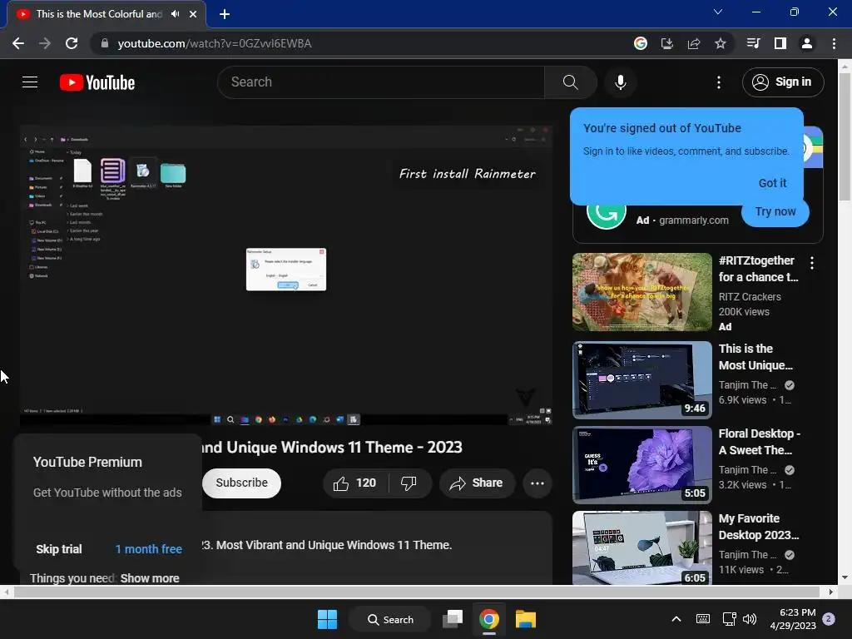The image size is (852, 639).
Task: Select 1 month free Premium offer
Action: [148, 549]
